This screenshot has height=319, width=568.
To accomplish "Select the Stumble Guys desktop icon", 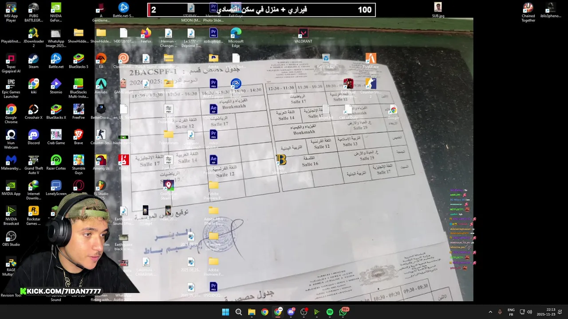I will coord(79,164).
